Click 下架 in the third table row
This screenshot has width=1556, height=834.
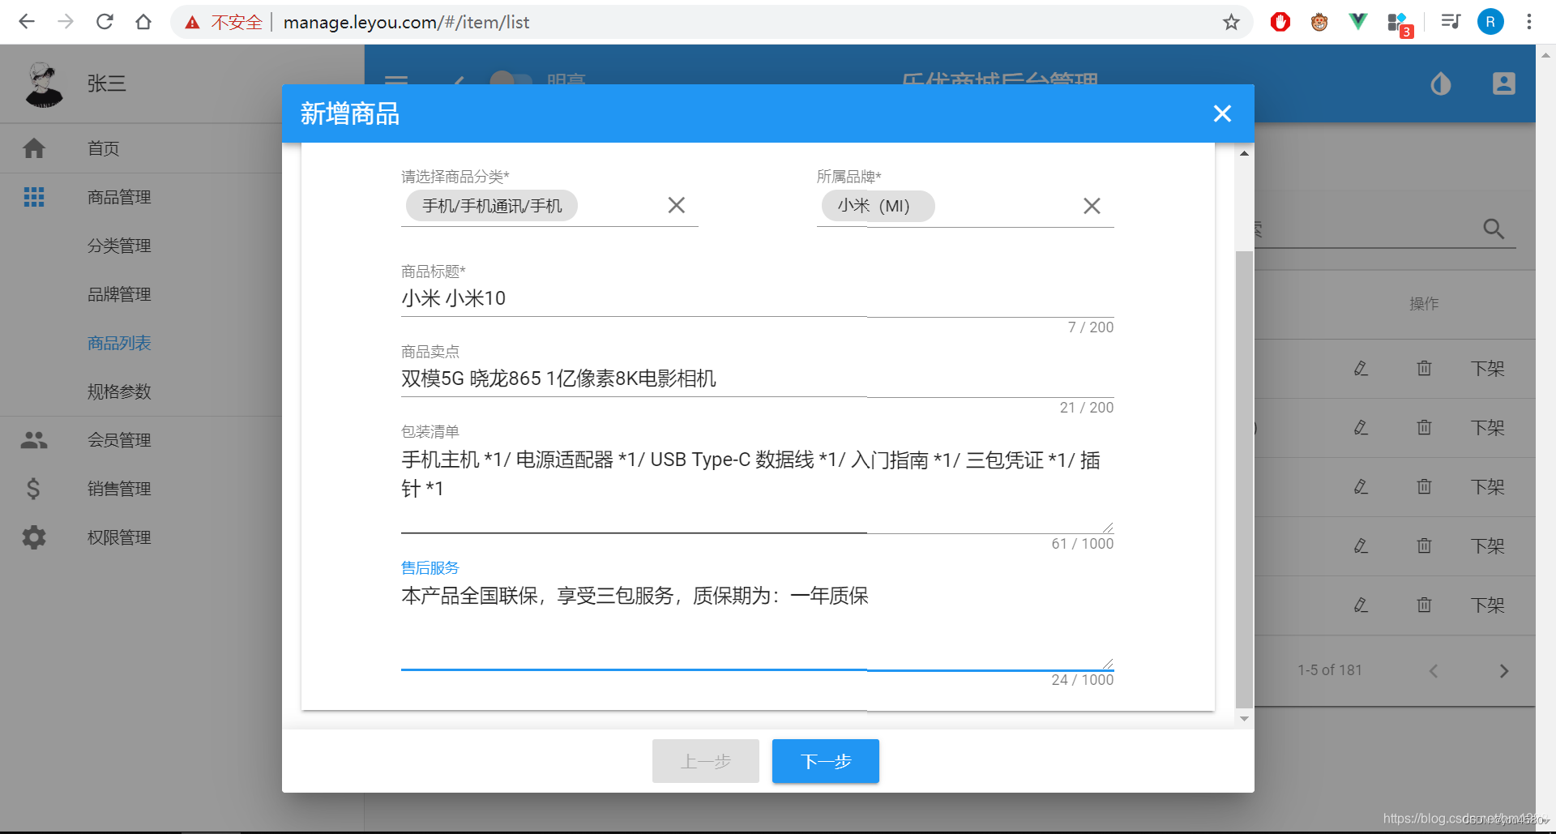(1488, 487)
